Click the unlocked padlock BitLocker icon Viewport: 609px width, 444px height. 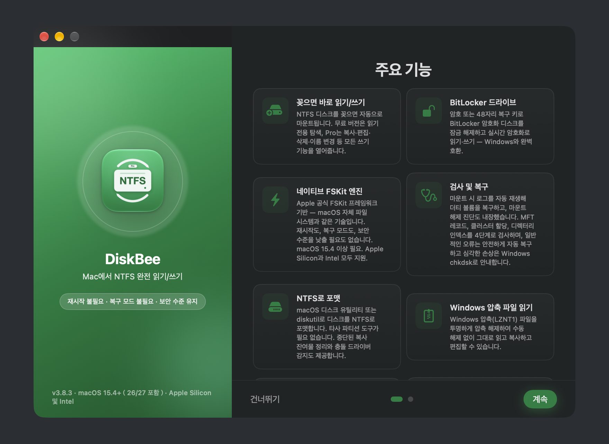pyautogui.click(x=429, y=111)
